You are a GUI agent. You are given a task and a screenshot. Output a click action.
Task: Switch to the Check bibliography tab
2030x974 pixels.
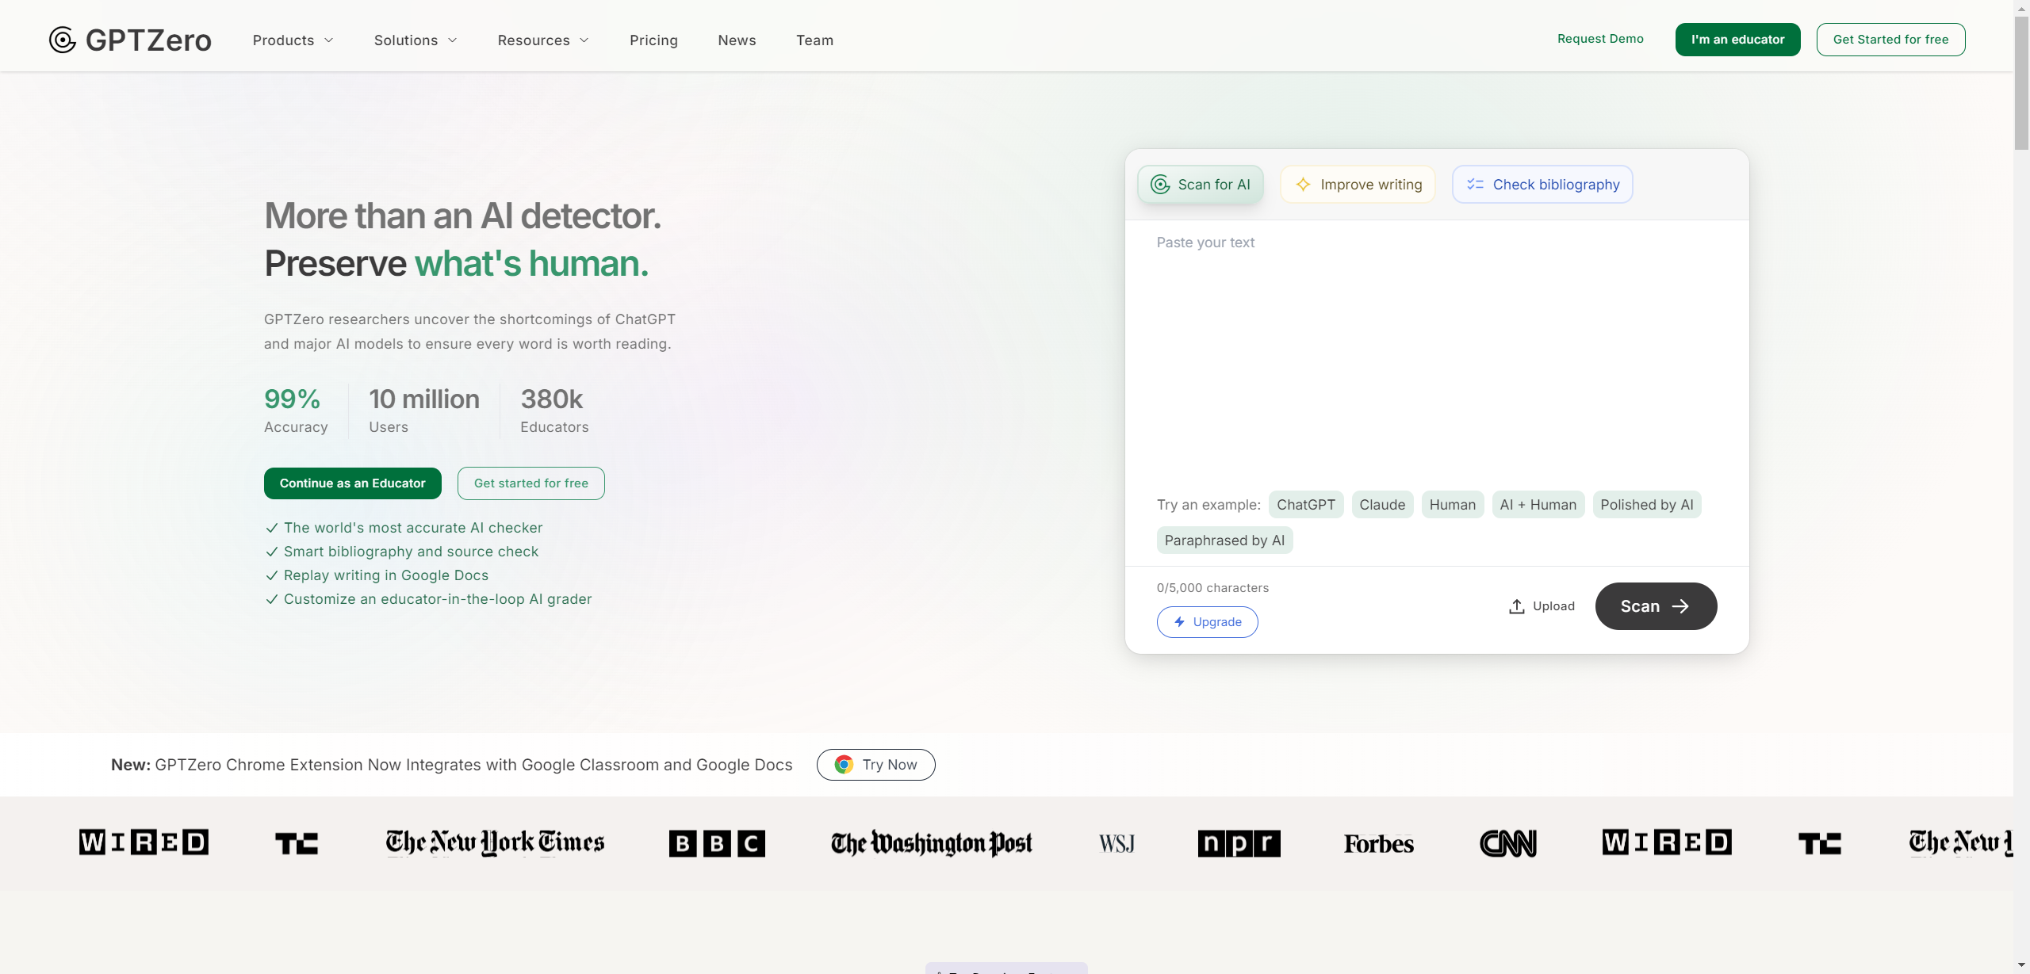[x=1542, y=185]
